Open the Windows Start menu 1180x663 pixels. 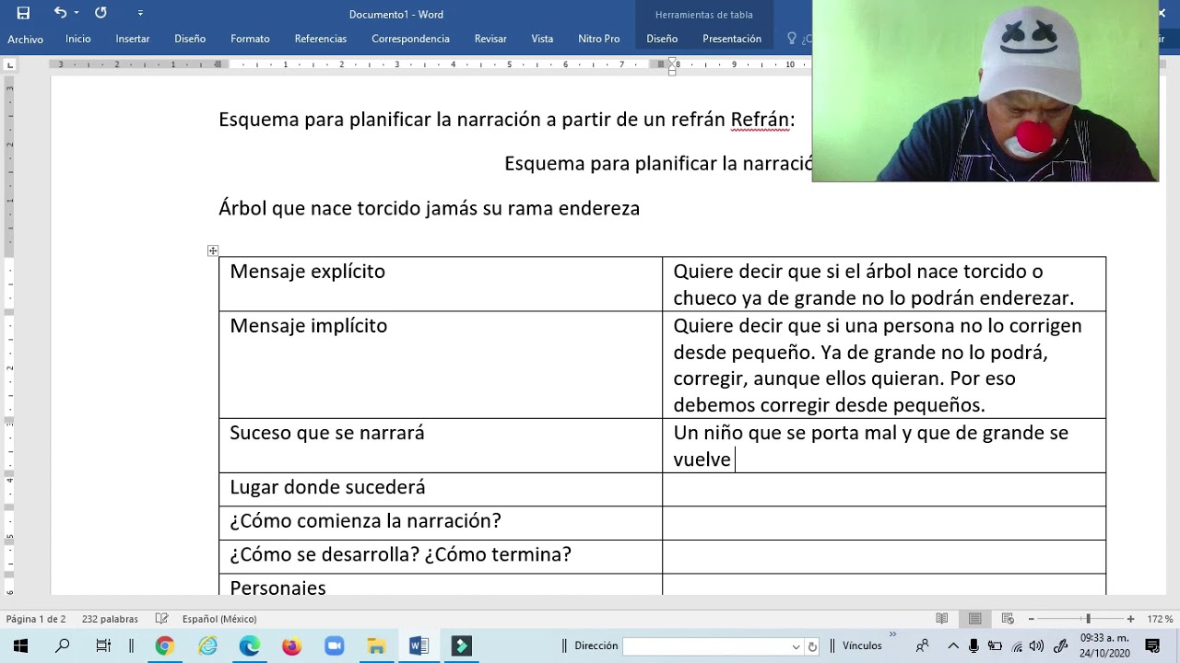click(20, 646)
